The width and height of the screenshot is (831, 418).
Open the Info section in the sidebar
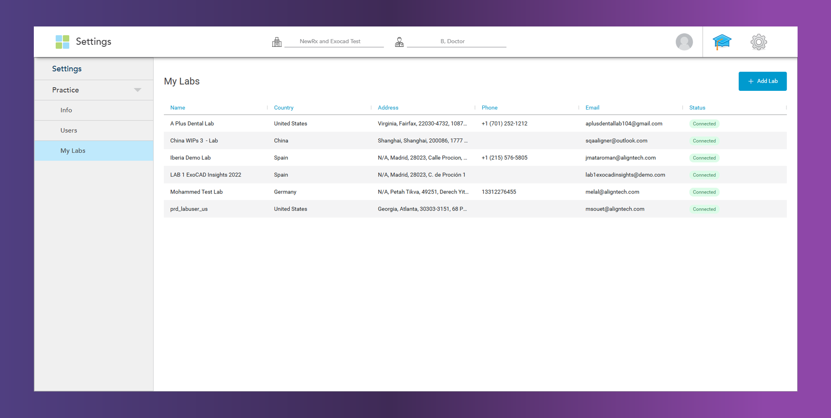[x=66, y=110]
